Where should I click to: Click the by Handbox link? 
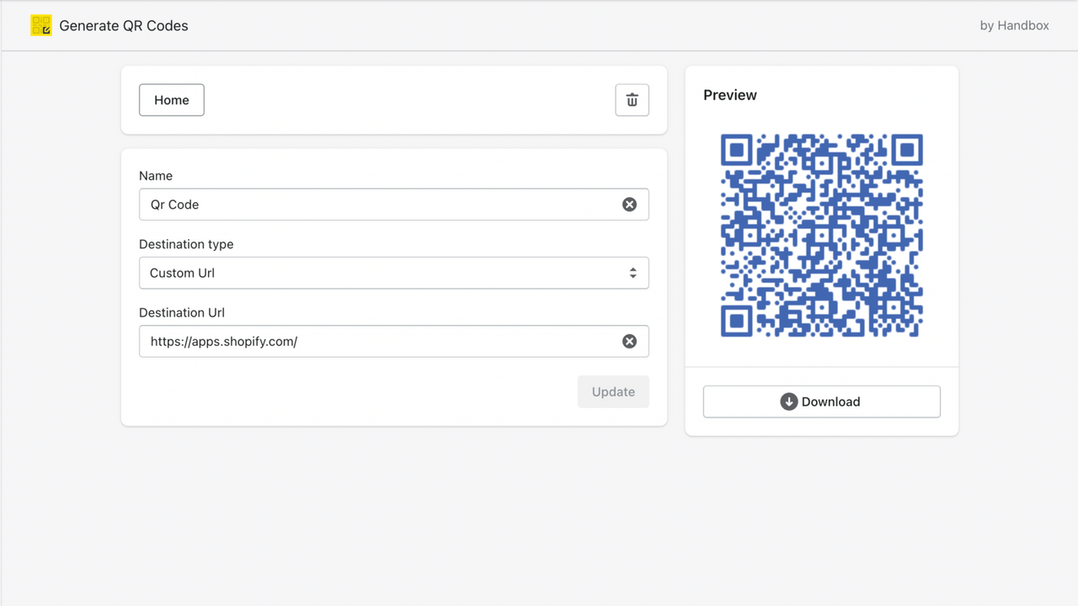(x=1014, y=25)
